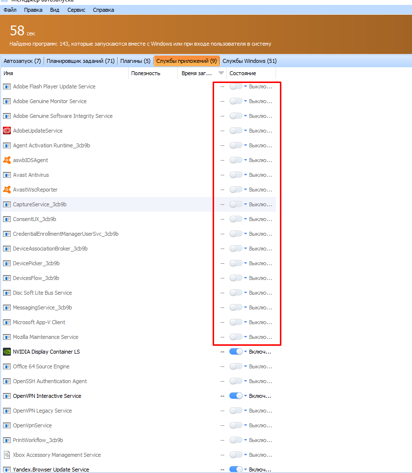Switch to the Планировщик заданий (71) tab

[81, 61]
